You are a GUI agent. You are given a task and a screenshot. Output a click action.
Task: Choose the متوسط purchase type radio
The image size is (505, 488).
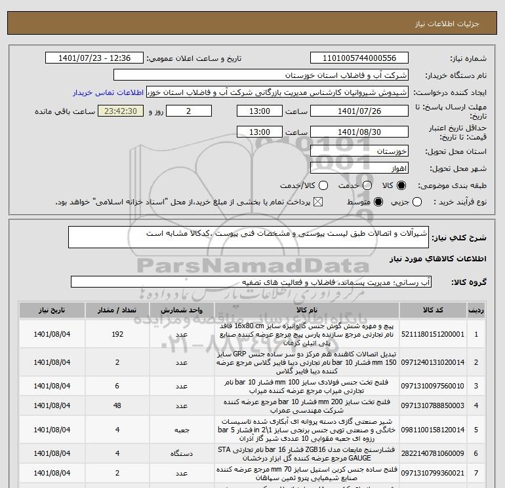click(x=378, y=202)
